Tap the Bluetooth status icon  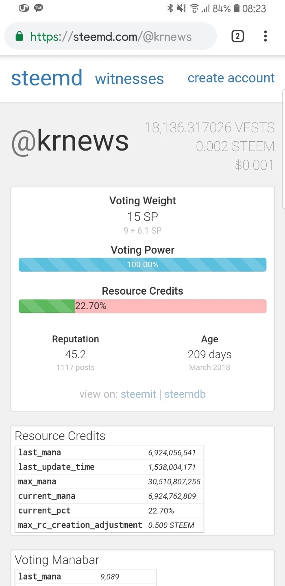click(x=170, y=8)
